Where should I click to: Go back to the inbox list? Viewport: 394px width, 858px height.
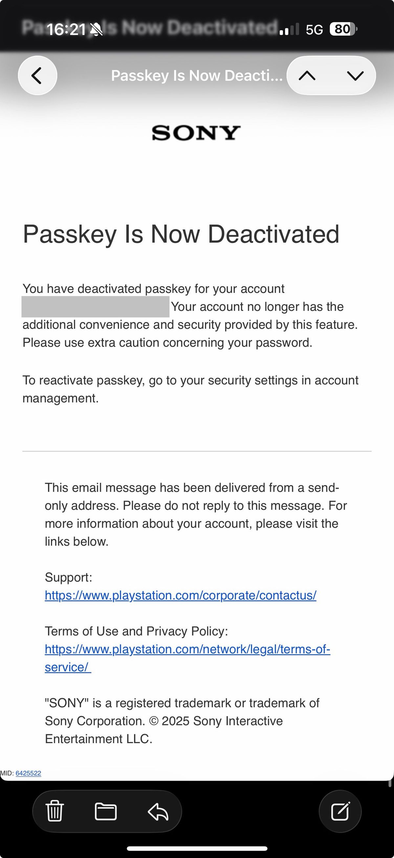pyautogui.click(x=37, y=75)
